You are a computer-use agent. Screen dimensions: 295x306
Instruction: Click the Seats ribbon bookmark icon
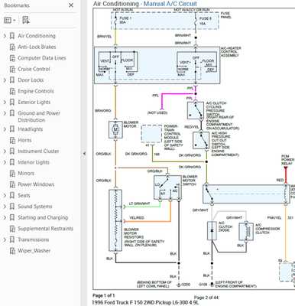(12, 196)
